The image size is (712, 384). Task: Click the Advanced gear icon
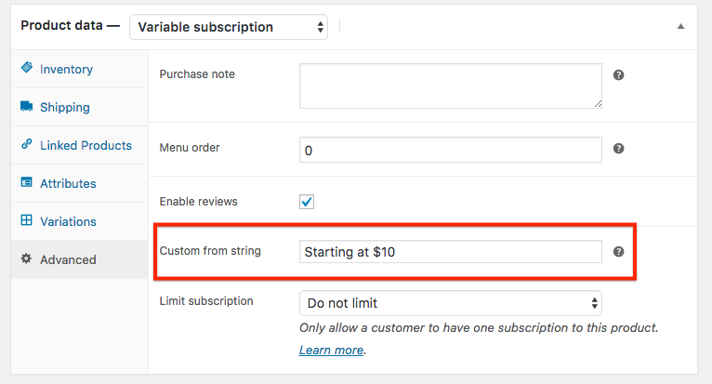pyautogui.click(x=26, y=258)
